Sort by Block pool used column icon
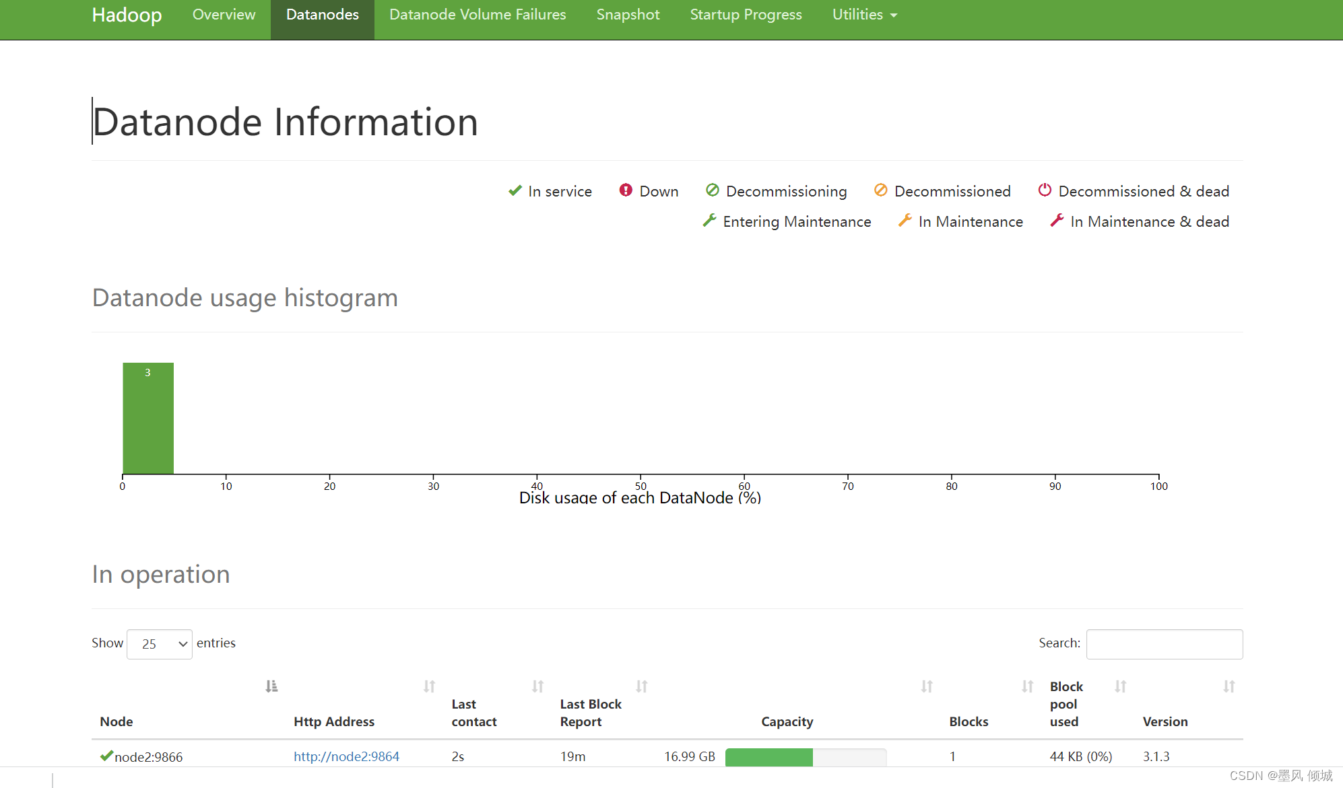The image size is (1343, 788). [1120, 686]
